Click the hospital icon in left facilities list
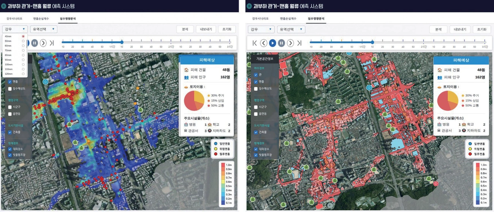The height and width of the screenshot is (212, 494). coord(186,124)
